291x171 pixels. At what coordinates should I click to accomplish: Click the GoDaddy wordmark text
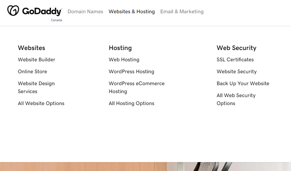[42, 11]
